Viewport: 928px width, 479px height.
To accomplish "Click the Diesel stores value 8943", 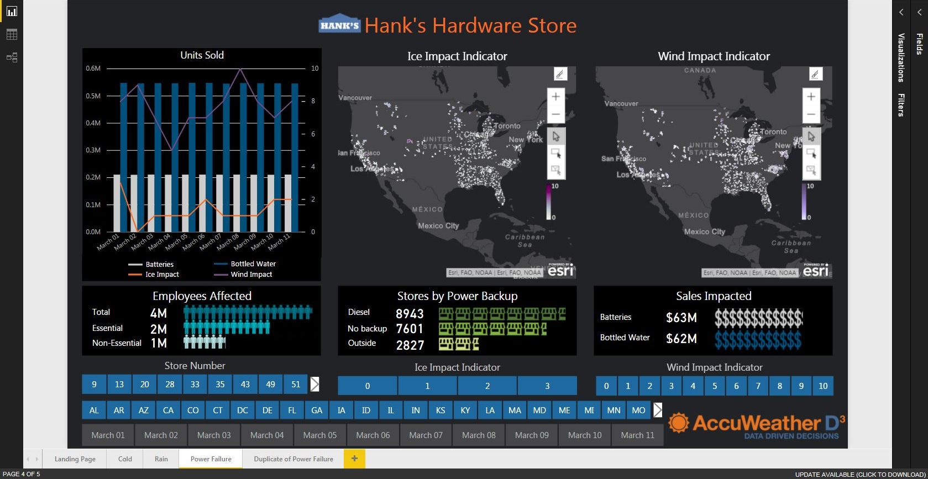I will coord(410,314).
